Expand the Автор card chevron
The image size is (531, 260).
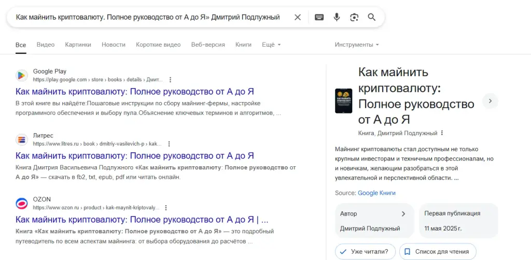click(x=403, y=214)
